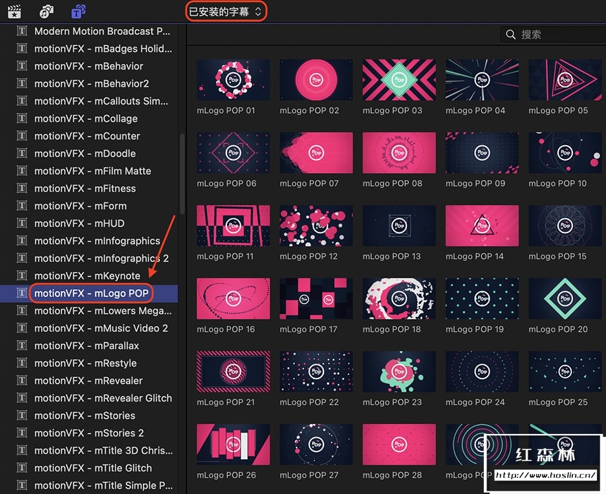Click the title icon beside mCallouts Sim...
Screen dimensions: 606x494
coord(22,101)
